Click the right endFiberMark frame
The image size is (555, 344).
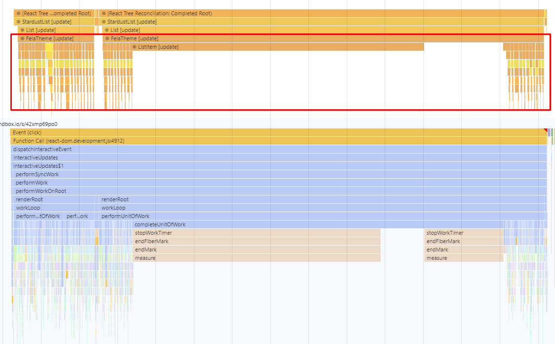[x=442, y=241]
